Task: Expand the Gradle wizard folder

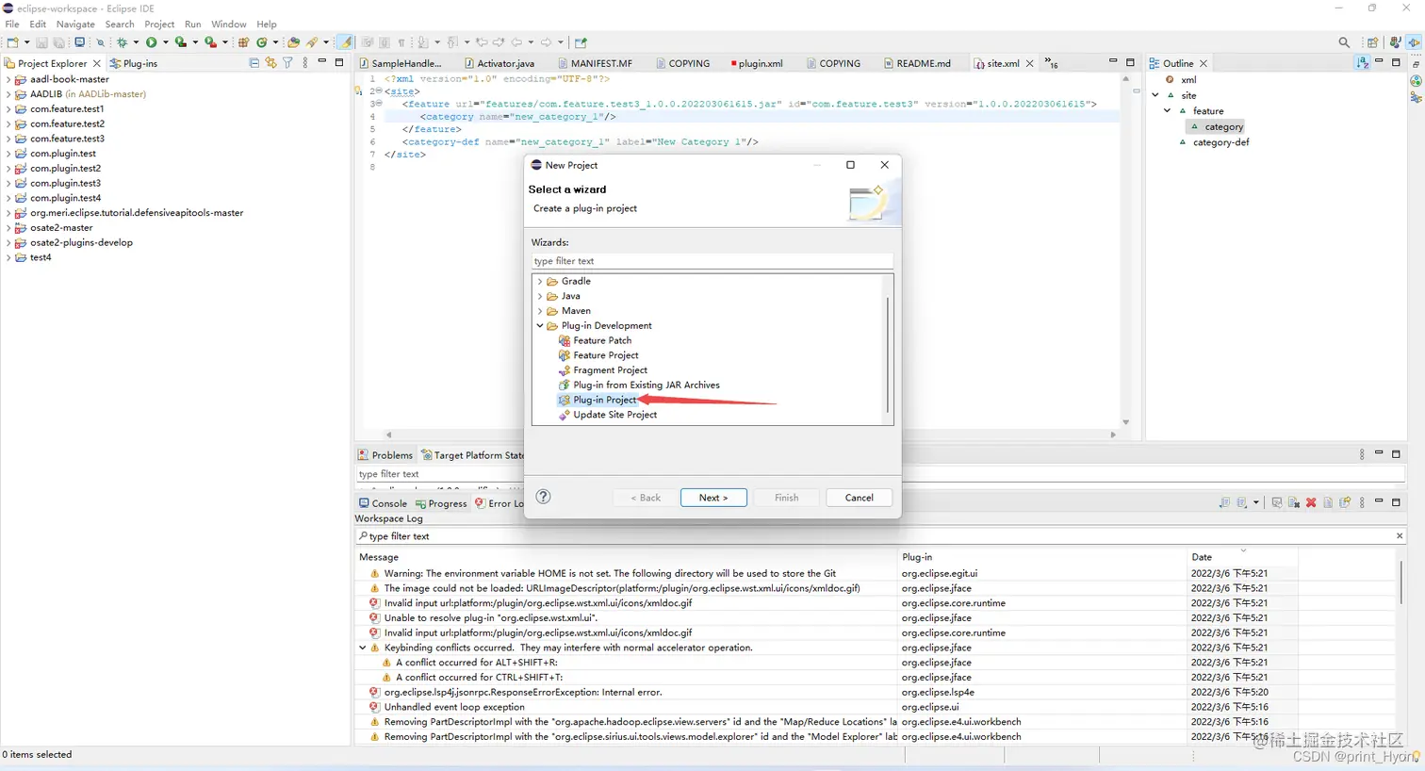Action: click(540, 281)
